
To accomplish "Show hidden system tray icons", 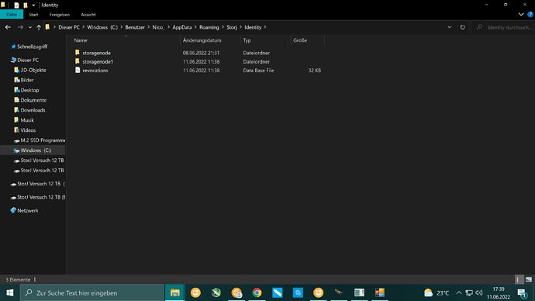I will (459, 292).
